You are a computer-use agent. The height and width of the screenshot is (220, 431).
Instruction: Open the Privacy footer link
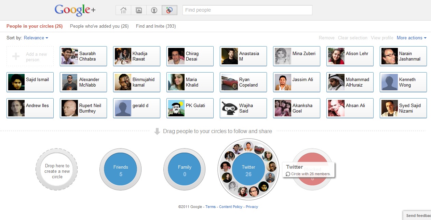[252, 207]
